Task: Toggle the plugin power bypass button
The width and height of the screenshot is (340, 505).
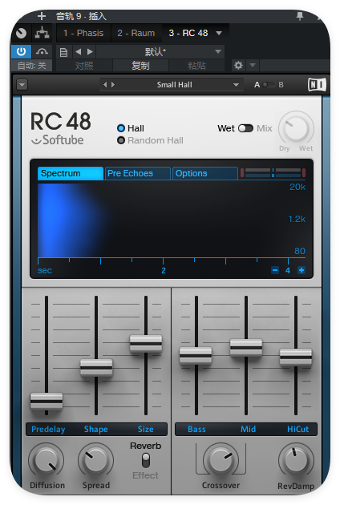Action: point(22,51)
